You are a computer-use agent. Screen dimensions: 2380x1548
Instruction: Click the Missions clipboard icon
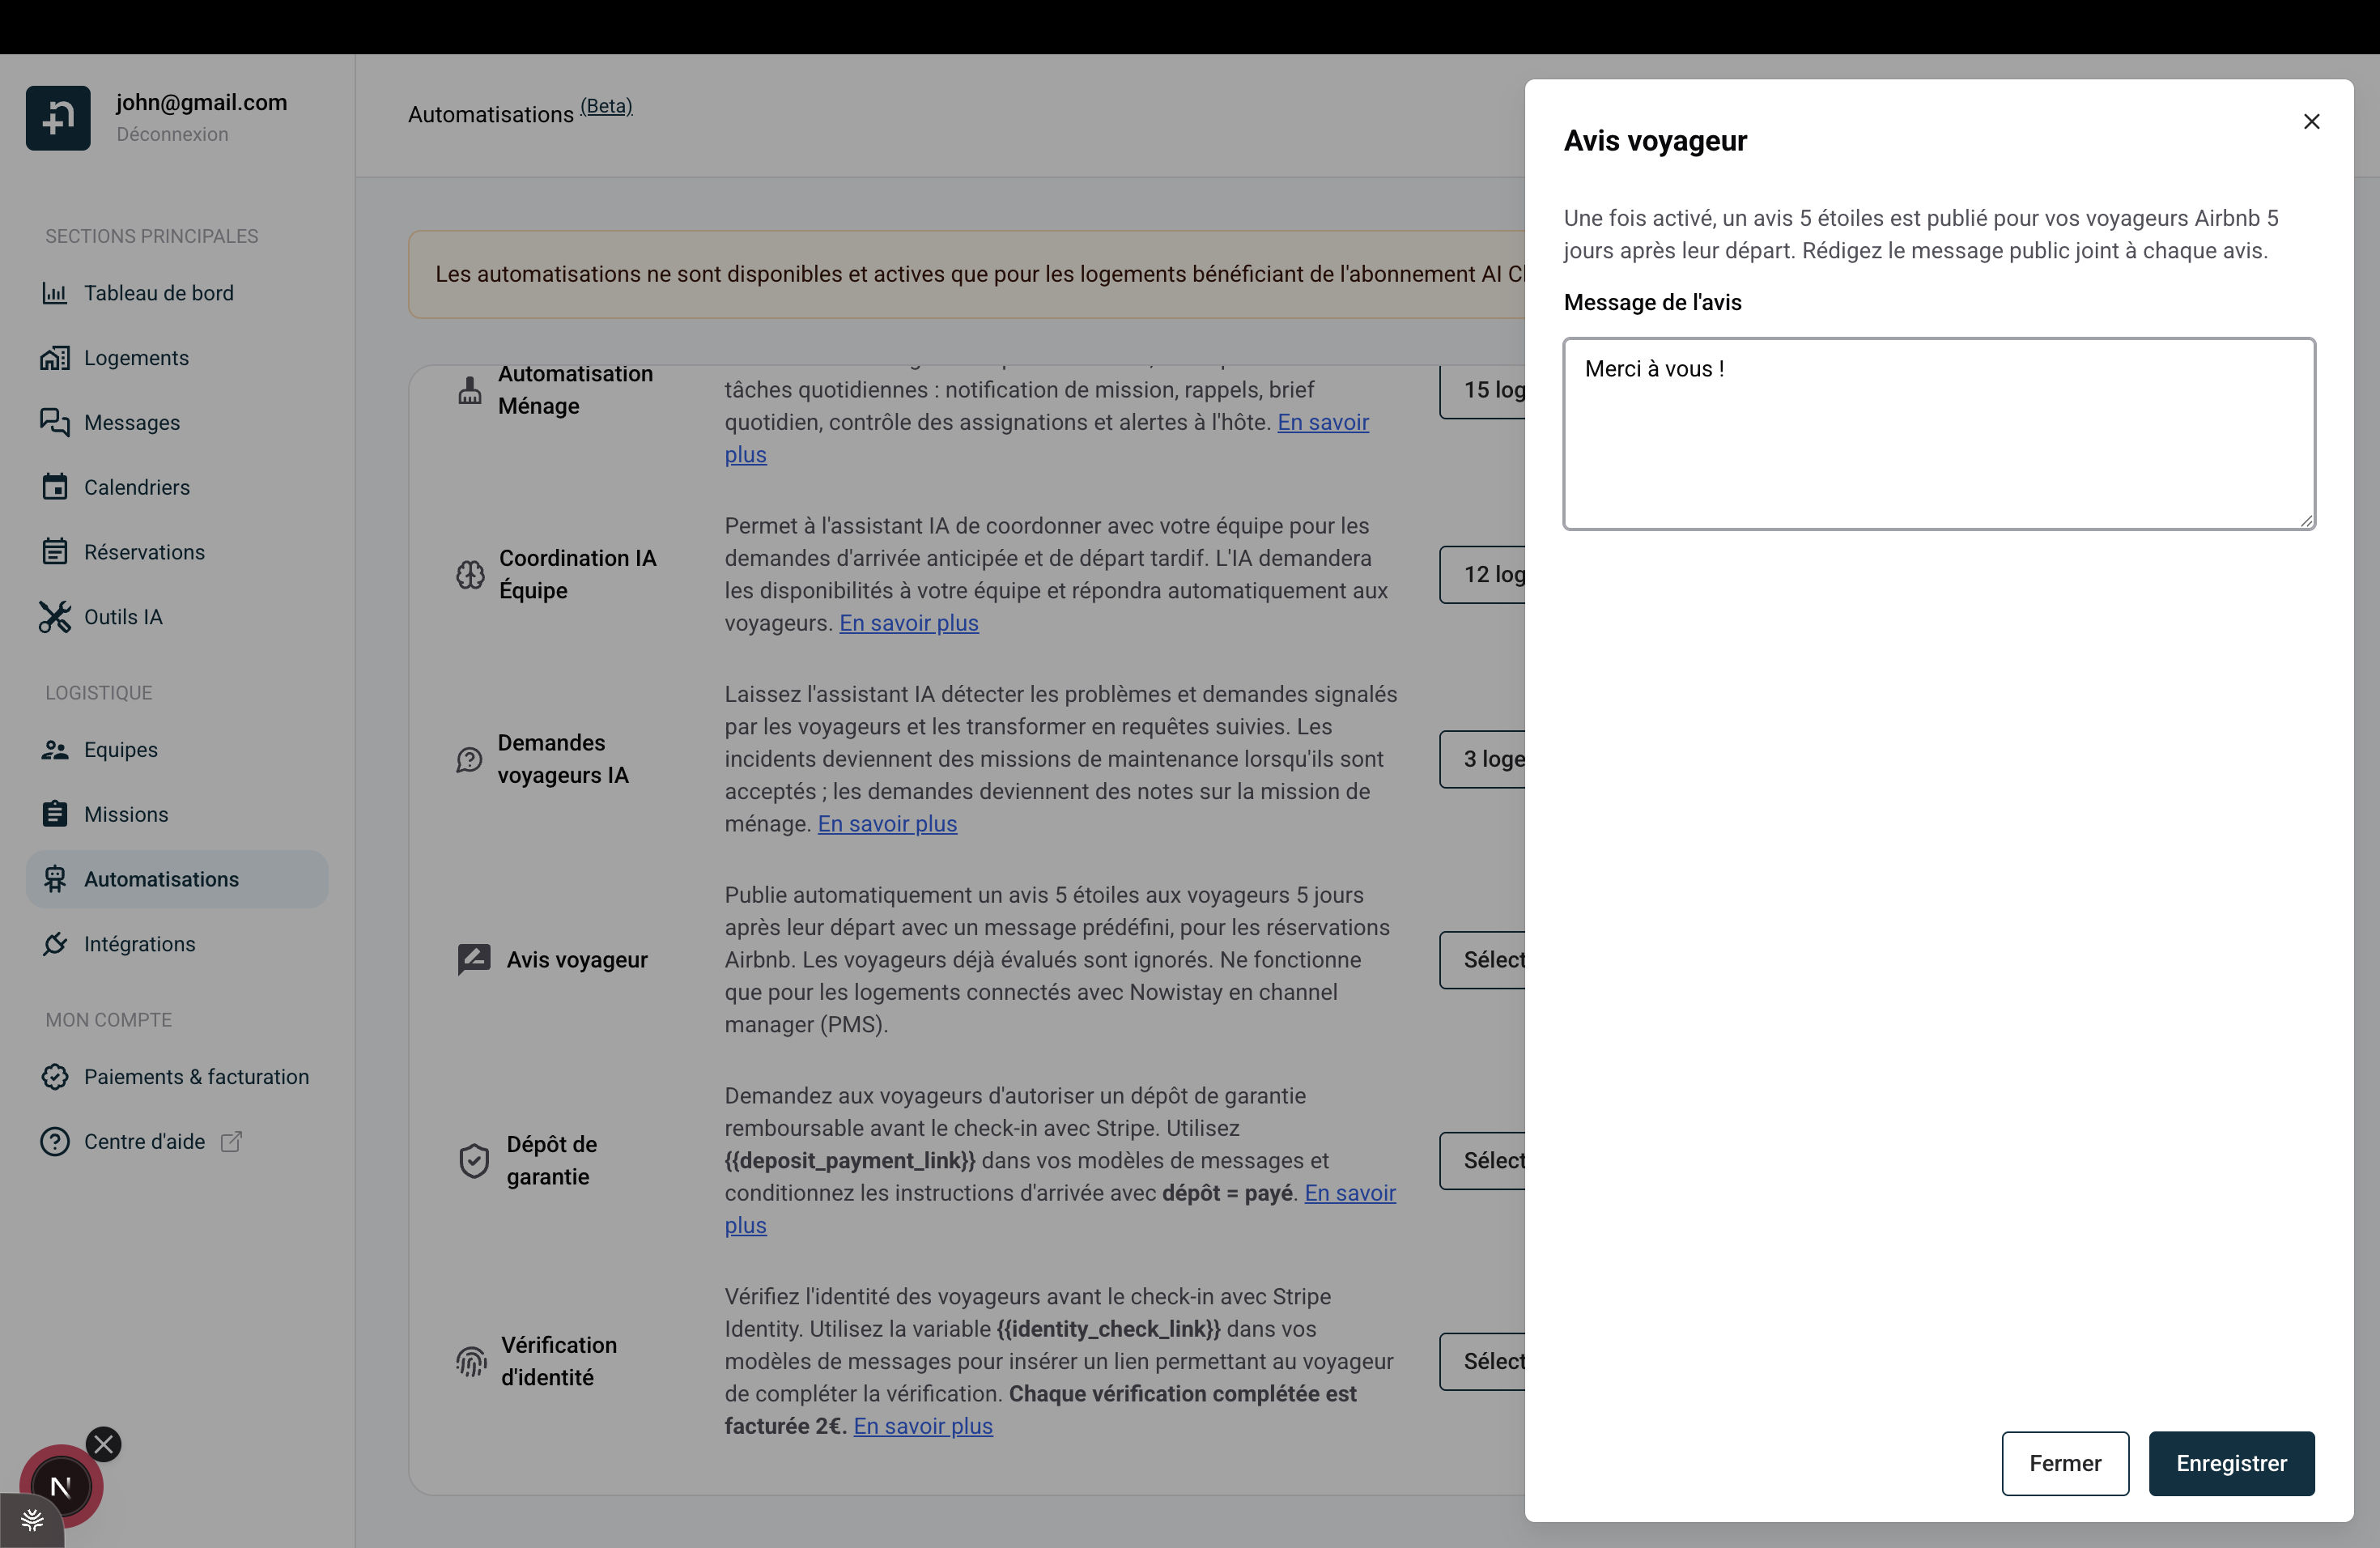point(55,814)
